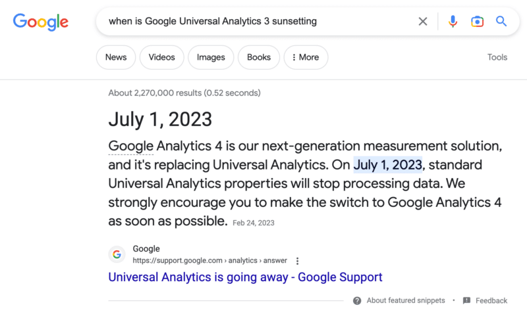Click inside the search query field
527x316 pixels.
click(257, 22)
